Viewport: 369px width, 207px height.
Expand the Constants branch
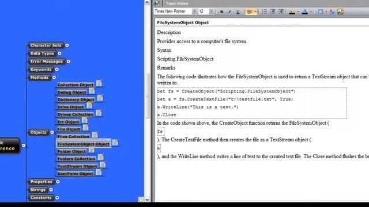[x=57, y=198]
